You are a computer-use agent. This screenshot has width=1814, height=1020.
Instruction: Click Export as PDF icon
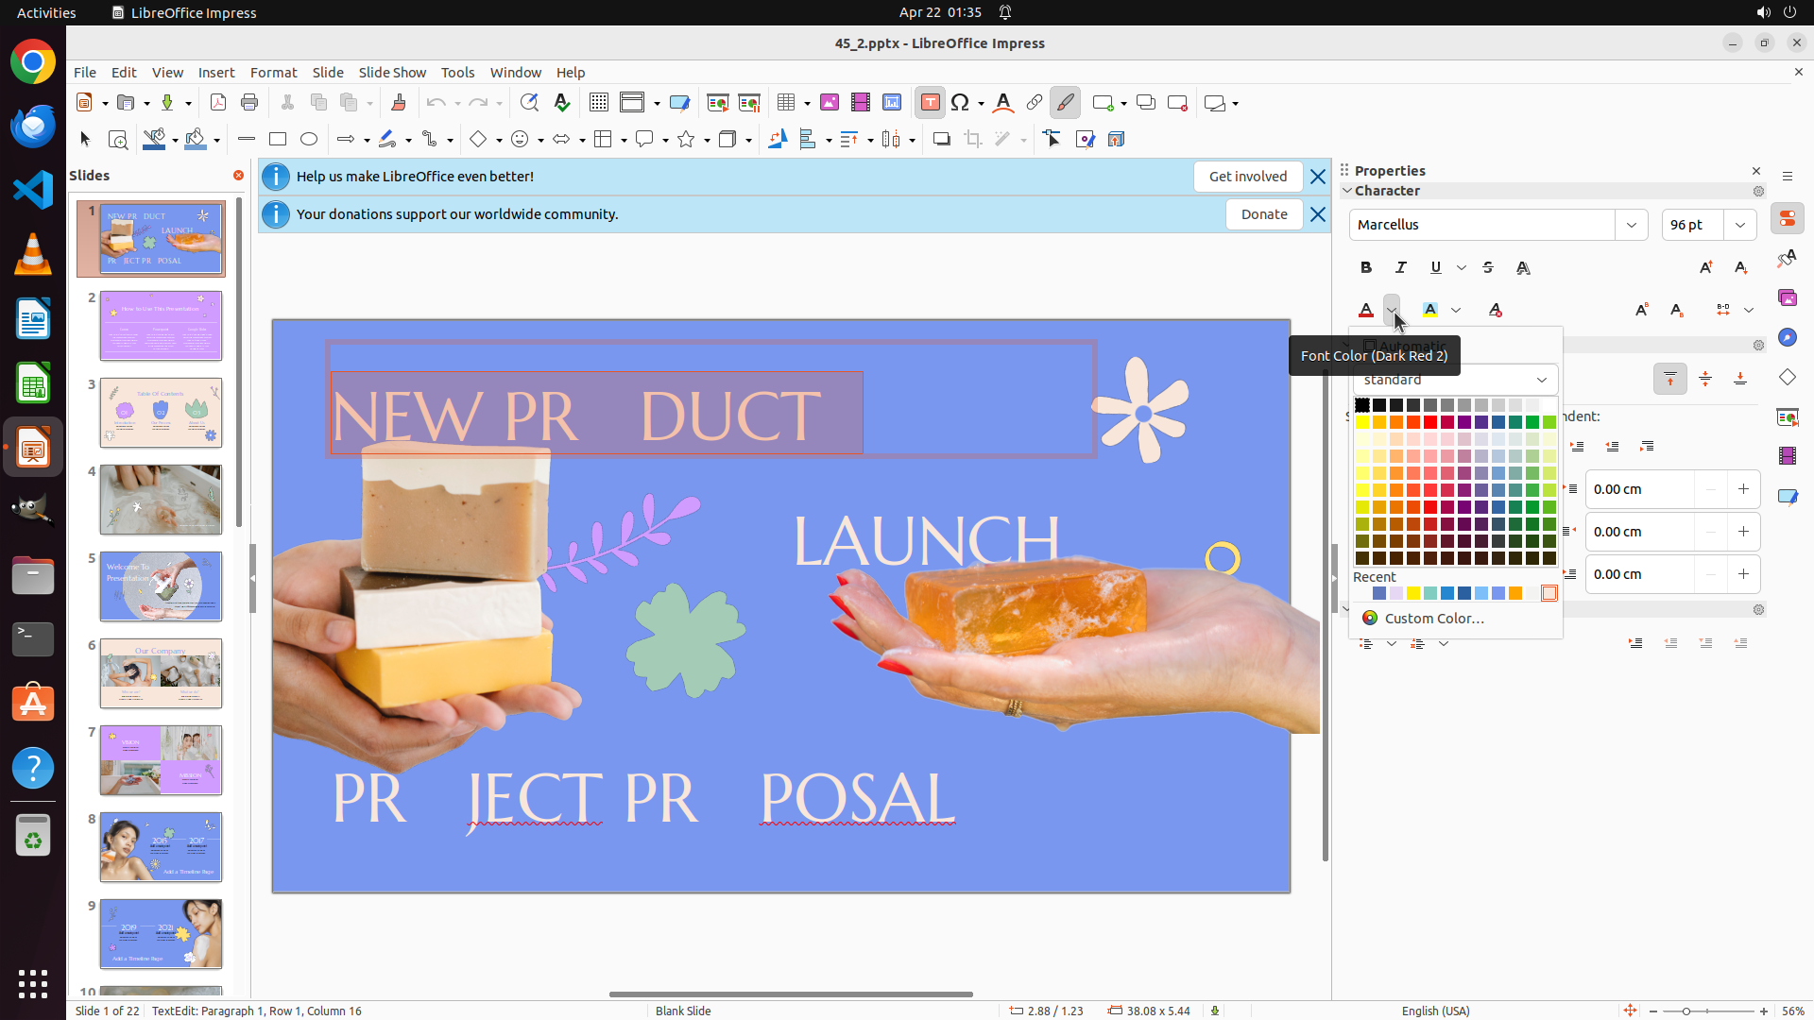tap(218, 103)
